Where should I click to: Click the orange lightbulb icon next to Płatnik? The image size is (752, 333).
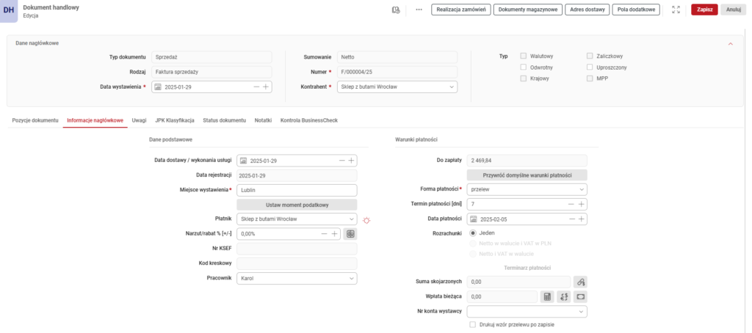pos(367,219)
